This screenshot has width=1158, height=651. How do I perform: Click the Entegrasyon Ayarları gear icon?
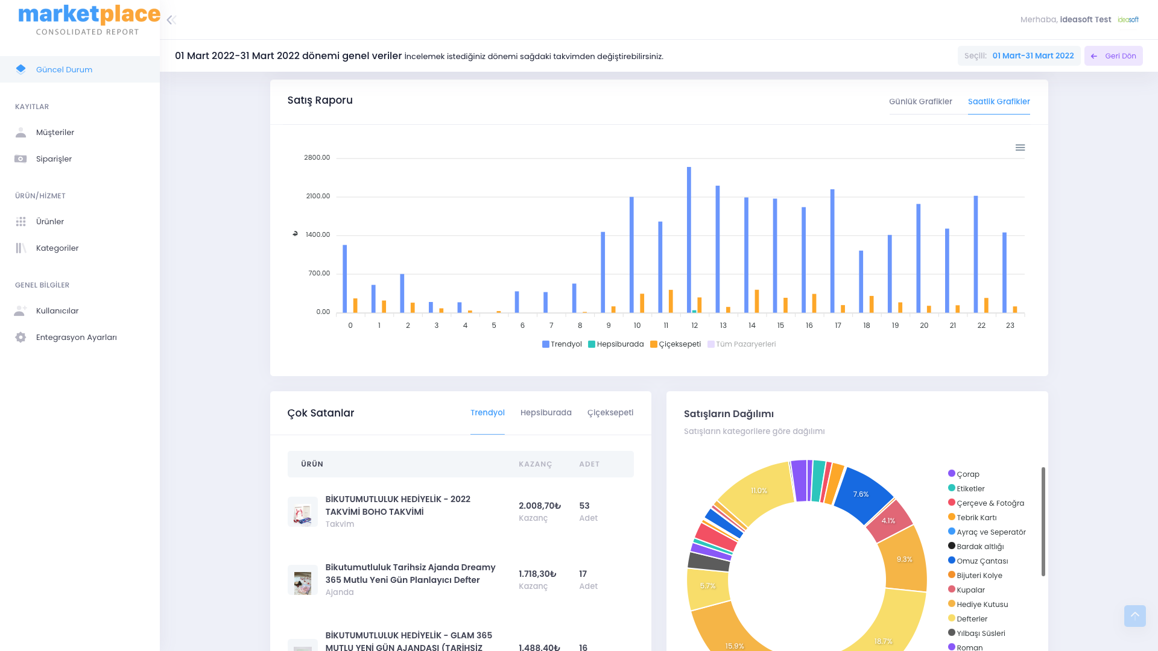[x=21, y=337]
